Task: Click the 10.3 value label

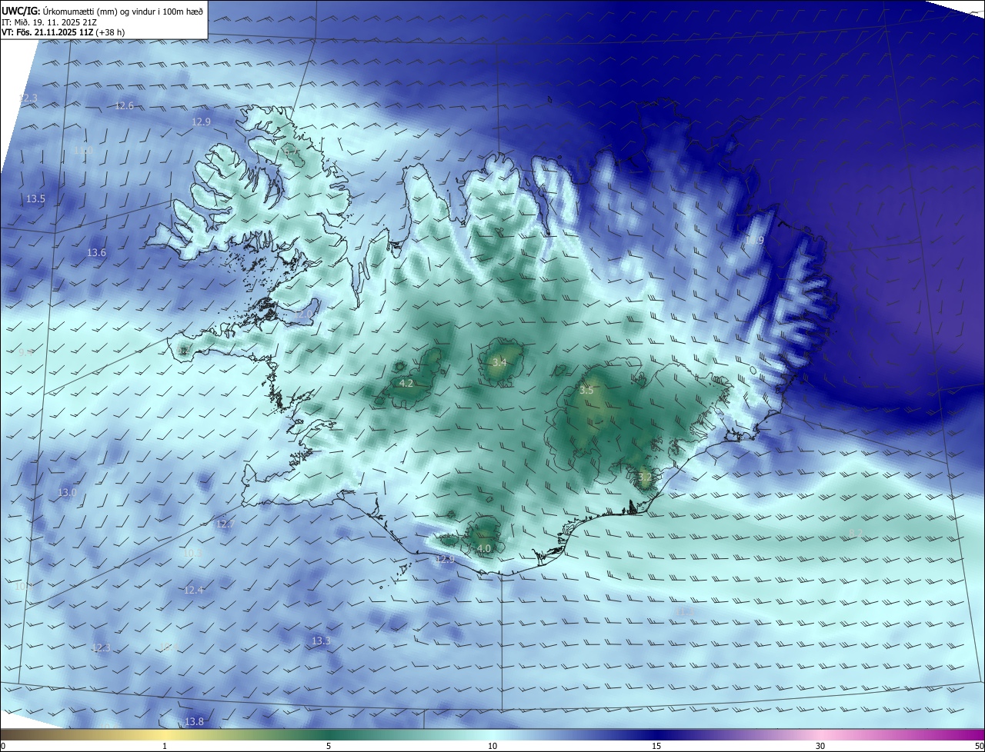Action: tap(192, 554)
